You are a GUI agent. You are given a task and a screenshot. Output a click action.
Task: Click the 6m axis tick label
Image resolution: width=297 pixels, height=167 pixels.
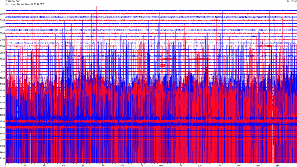[64, 166]
